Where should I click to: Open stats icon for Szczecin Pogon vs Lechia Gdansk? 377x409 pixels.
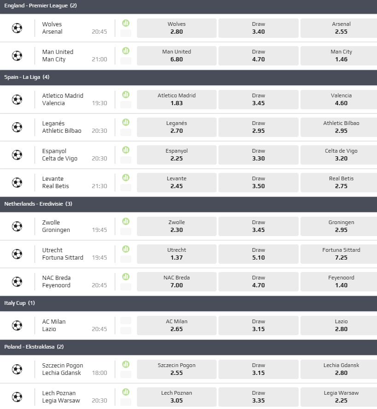(x=126, y=364)
